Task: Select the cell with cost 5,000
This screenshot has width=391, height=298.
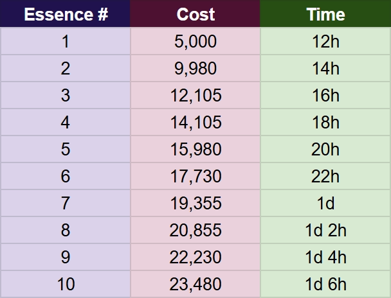Action: [x=195, y=41]
